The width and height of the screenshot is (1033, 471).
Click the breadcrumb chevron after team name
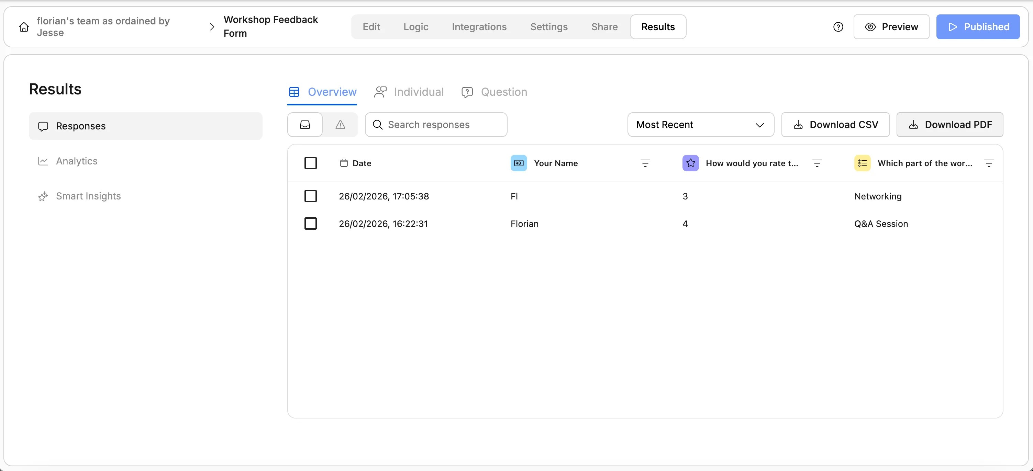click(x=211, y=26)
